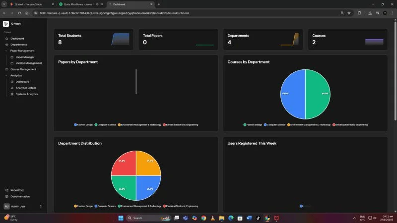The height and width of the screenshot is (223, 397).
Task: Toggle Fashion Design legend in Papers by Department
Action: [x=83, y=125]
